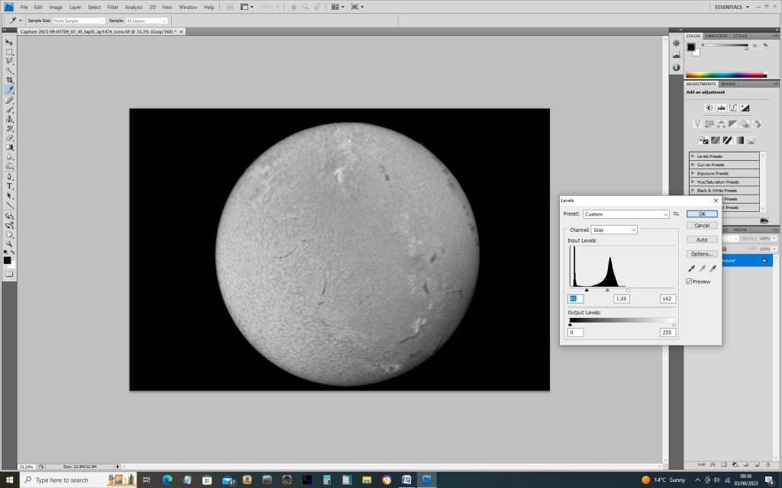Select the Clone Stamp tool
The image size is (782, 488).
pos(9,119)
